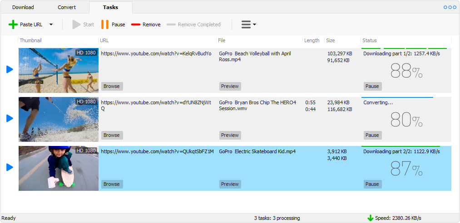Image resolution: width=460 pixels, height=223 pixels.
Task: Click Browse button for Beach Volleyball video
Action: (x=112, y=86)
